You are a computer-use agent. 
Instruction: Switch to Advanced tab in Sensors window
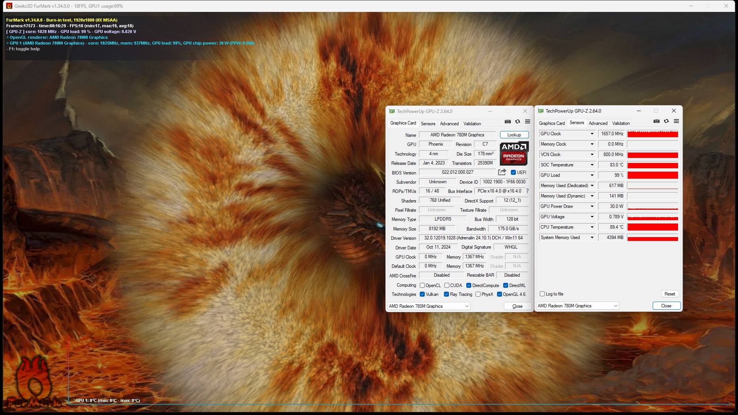[598, 123]
